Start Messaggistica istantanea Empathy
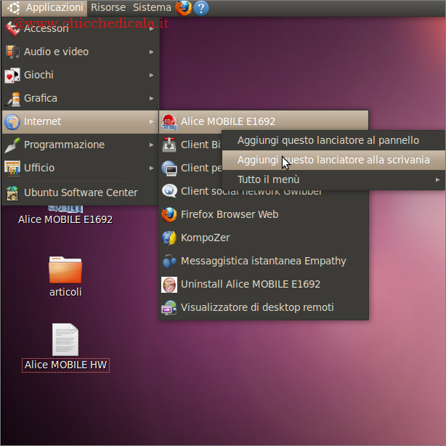This screenshot has height=446, width=446. pos(263,261)
